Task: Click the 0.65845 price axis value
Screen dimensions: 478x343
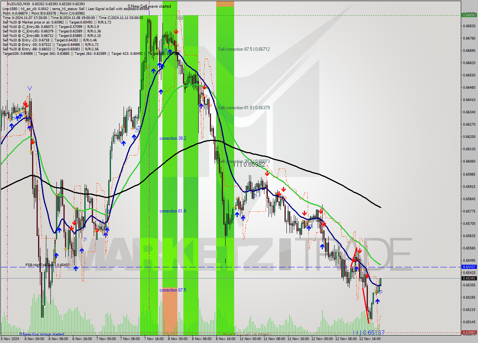Action: (469, 199)
